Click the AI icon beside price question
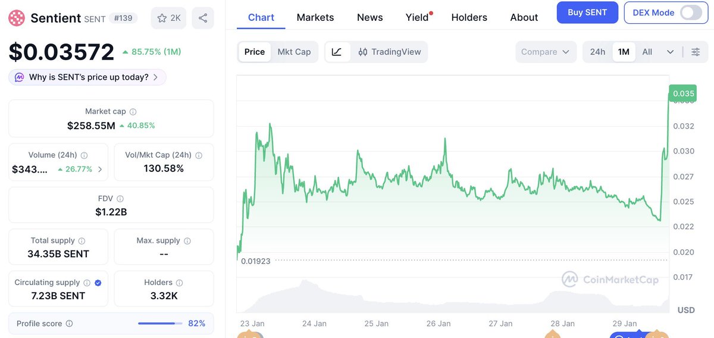This screenshot has width=714, height=338. pos(19,77)
